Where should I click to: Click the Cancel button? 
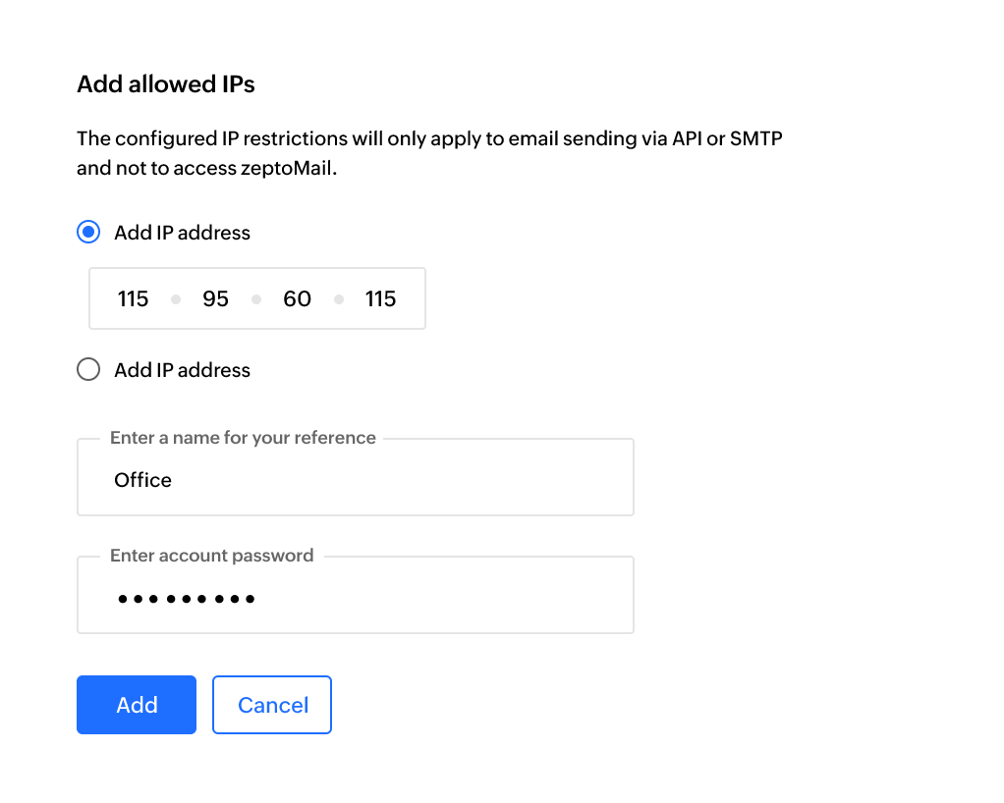[x=271, y=704]
